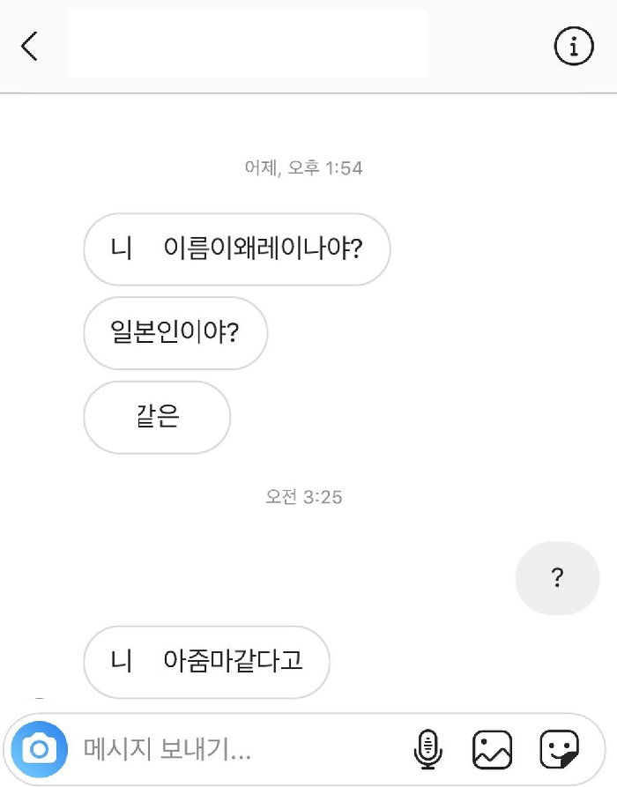This screenshot has height=787, width=617.
Task: Tap the message bubble ending in 이름이왜레이나야?
Action: 236,249
